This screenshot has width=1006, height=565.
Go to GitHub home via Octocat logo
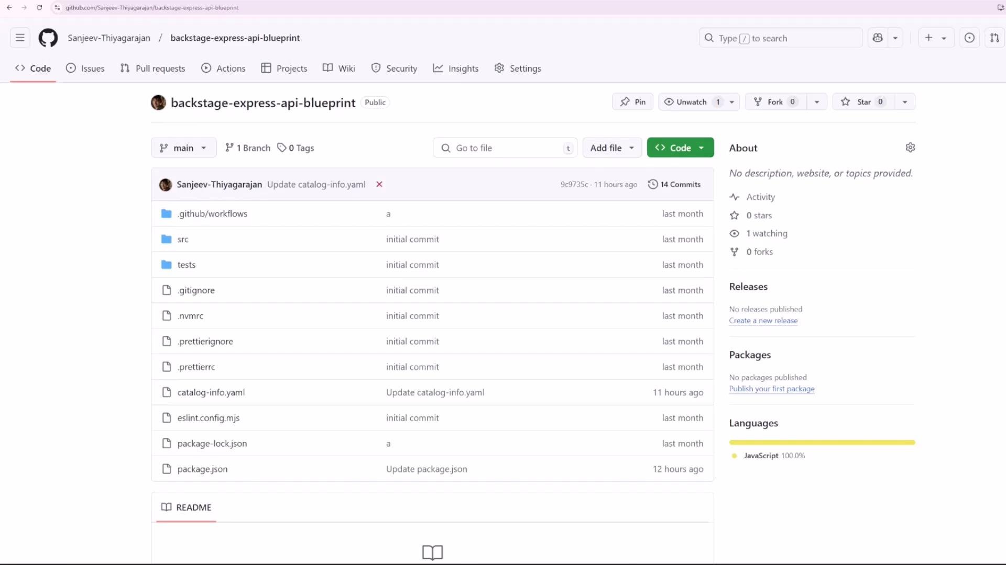pyautogui.click(x=48, y=38)
